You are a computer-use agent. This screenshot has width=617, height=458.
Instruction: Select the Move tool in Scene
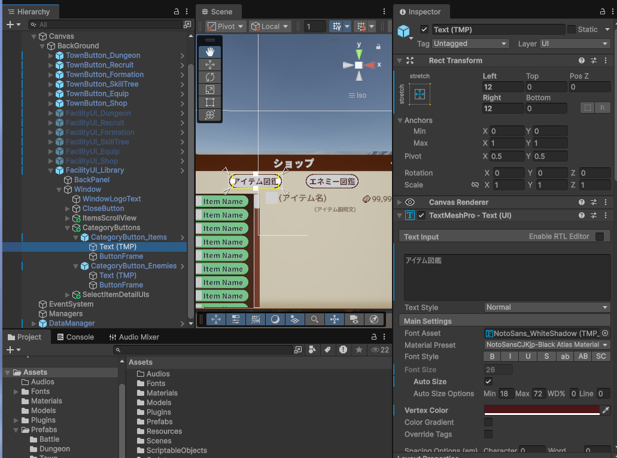[210, 65]
